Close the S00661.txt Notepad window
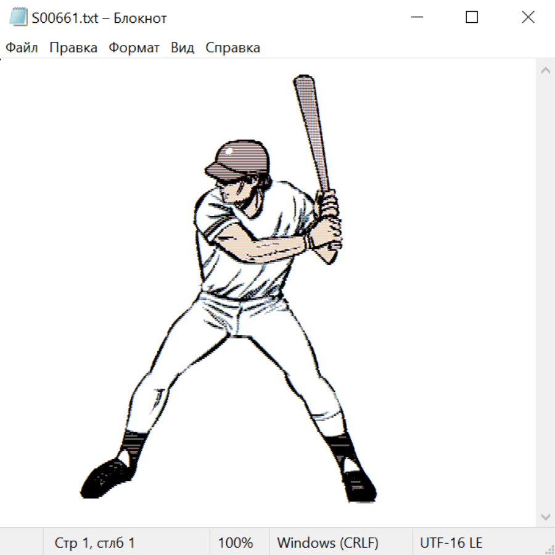The image size is (555, 555). (x=528, y=18)
